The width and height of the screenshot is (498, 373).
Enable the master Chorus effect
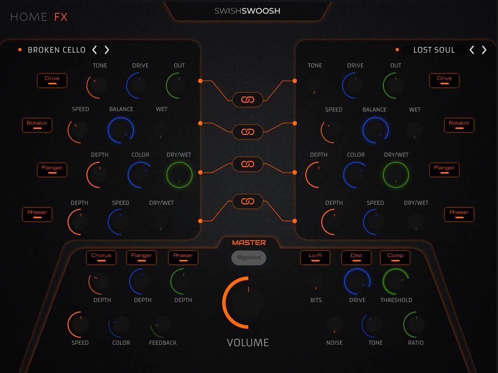(x=101, y=257)
